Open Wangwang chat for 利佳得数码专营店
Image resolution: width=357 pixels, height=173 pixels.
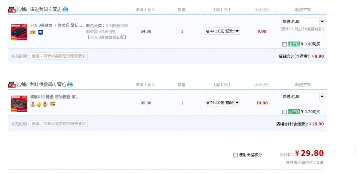coord(70,85)
